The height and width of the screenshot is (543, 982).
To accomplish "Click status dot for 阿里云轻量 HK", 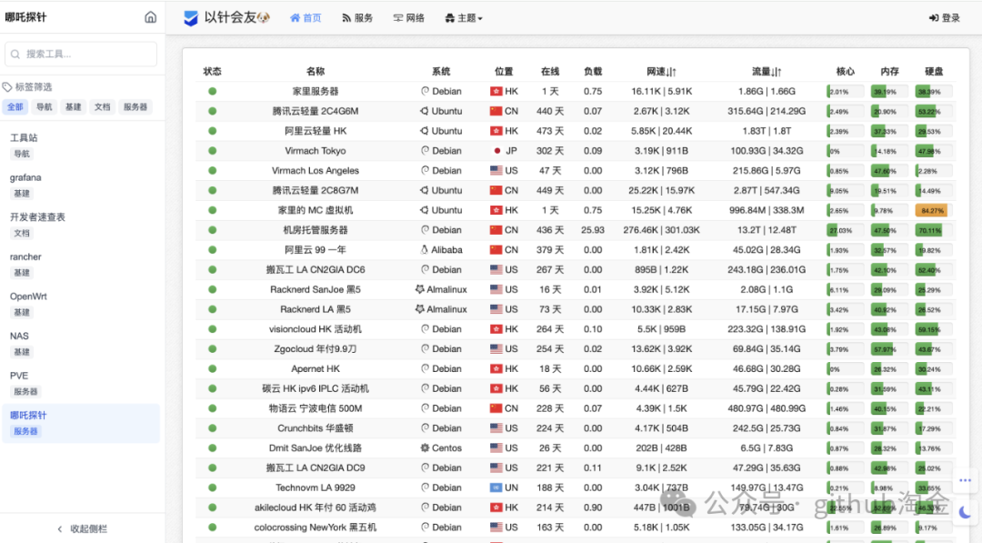I will (212, 131).
